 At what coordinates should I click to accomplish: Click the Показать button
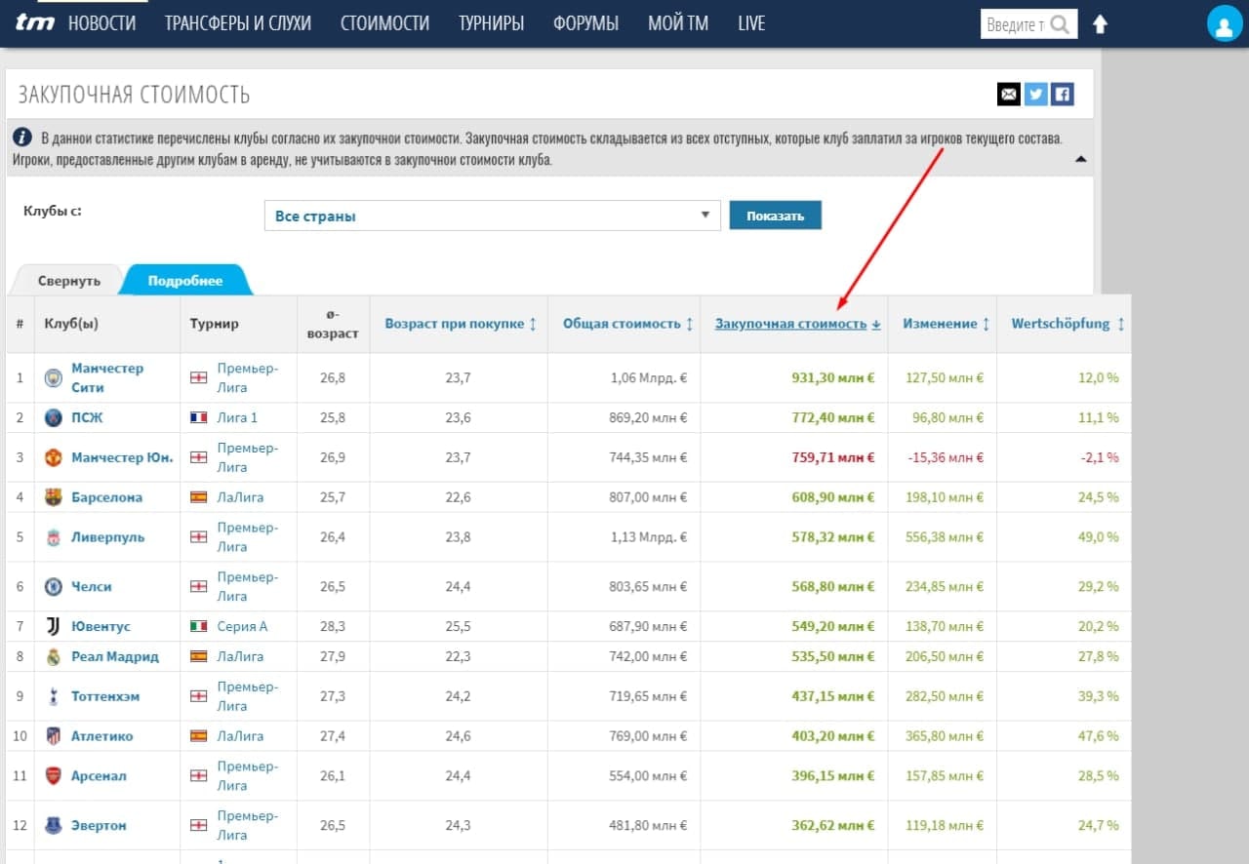(776, 216)
